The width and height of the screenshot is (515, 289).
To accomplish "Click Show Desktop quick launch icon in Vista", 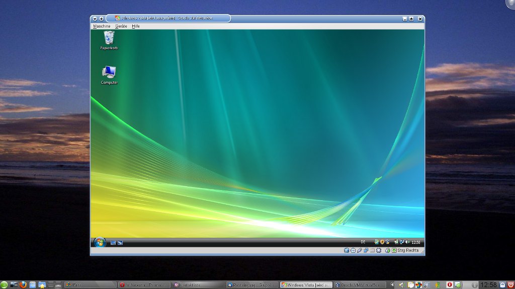I will pyautogui.click(x=113, y=242).
